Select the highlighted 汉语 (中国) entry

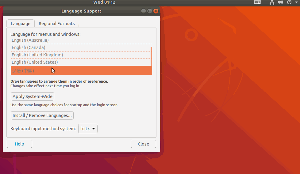click(x=23, y=71)
